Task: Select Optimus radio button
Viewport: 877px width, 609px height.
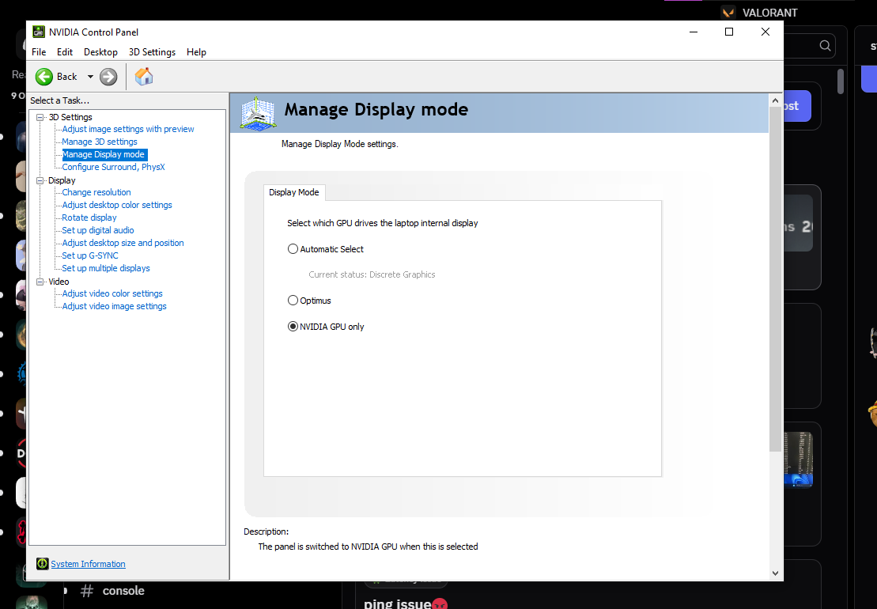Action: point(293,301)
